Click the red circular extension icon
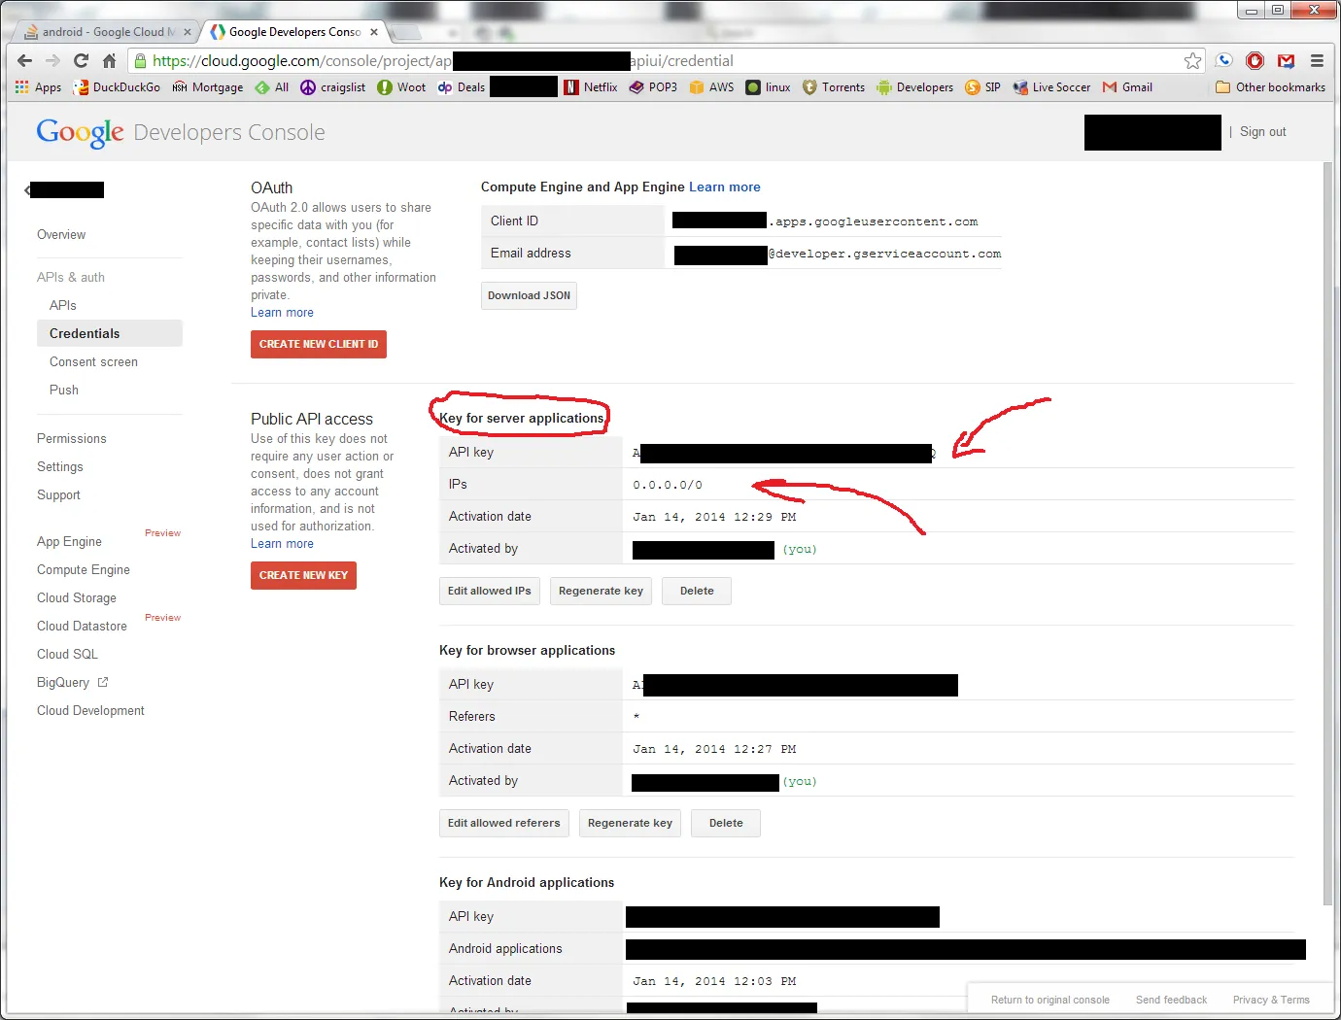1341x1020 pixels. click(1255, 60)
